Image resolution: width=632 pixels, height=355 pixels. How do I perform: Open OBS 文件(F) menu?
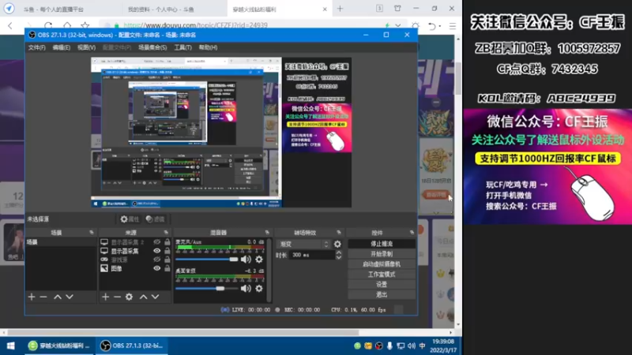pyautogui.click(x=36, y=47)
